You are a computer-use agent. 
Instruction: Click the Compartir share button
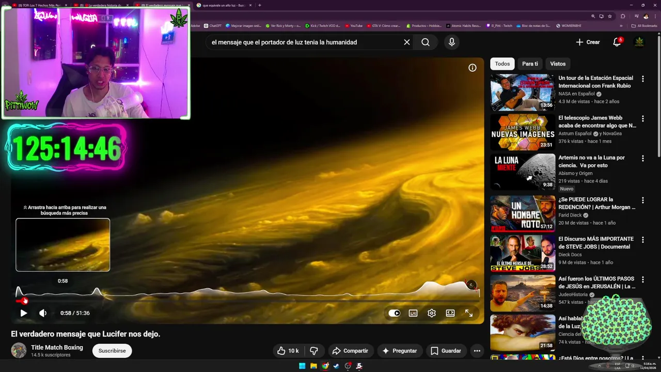350,351
